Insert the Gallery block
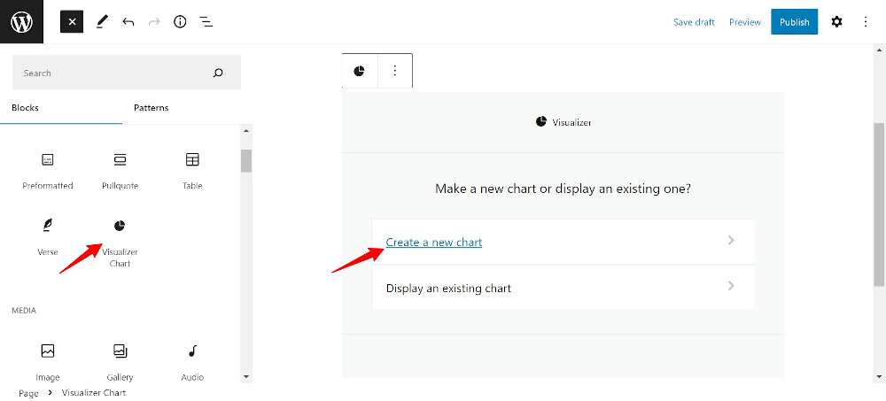The width and height of the screenshot is (886, 401). 120,361
